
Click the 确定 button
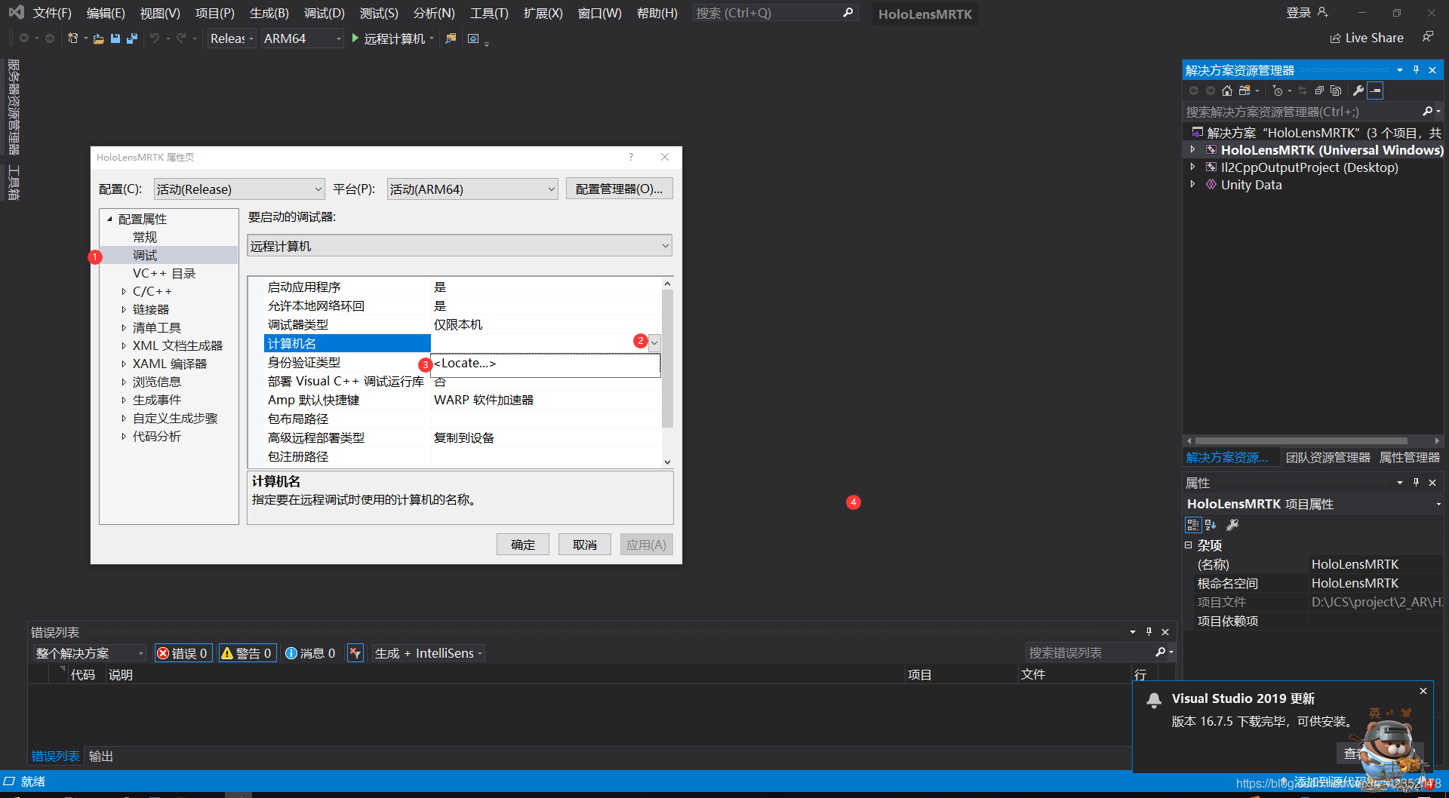[x=523, y=545]
